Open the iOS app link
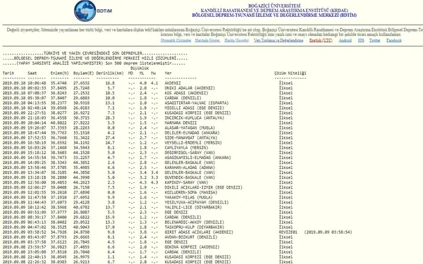Viewport: 423px width, 264px height. [361, 40]
